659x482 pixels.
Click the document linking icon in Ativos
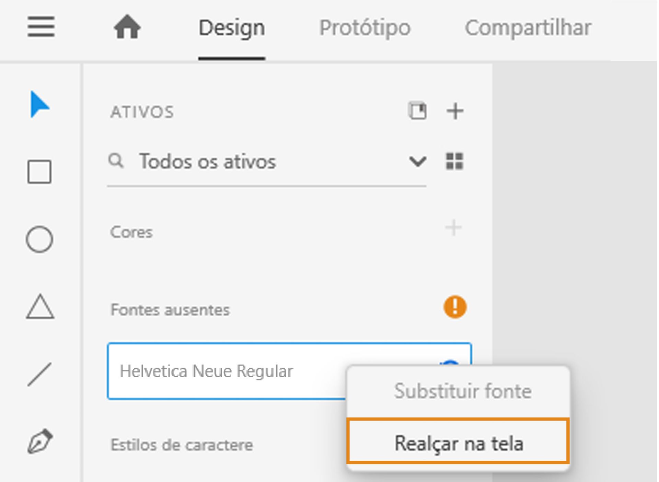click(417, 110)
